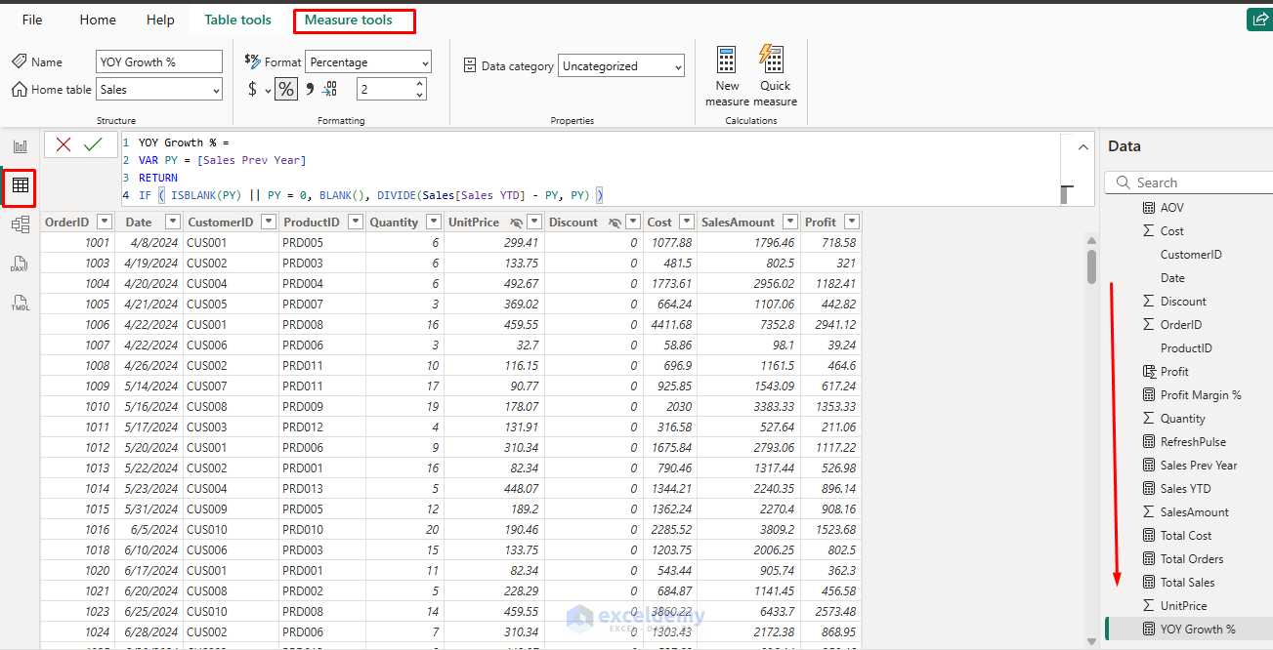Switch to the Home tab
The height and width of the screenshot is (650, 1273).
pyautogui.click(x=98, y=20)
